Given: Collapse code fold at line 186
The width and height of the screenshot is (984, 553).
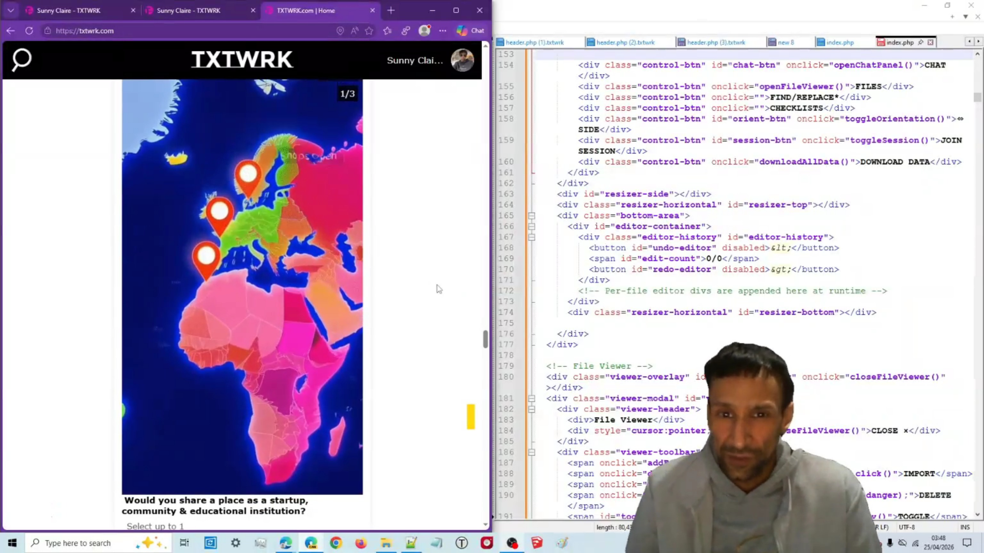Looking at the screenshot, I should [531, 452].
